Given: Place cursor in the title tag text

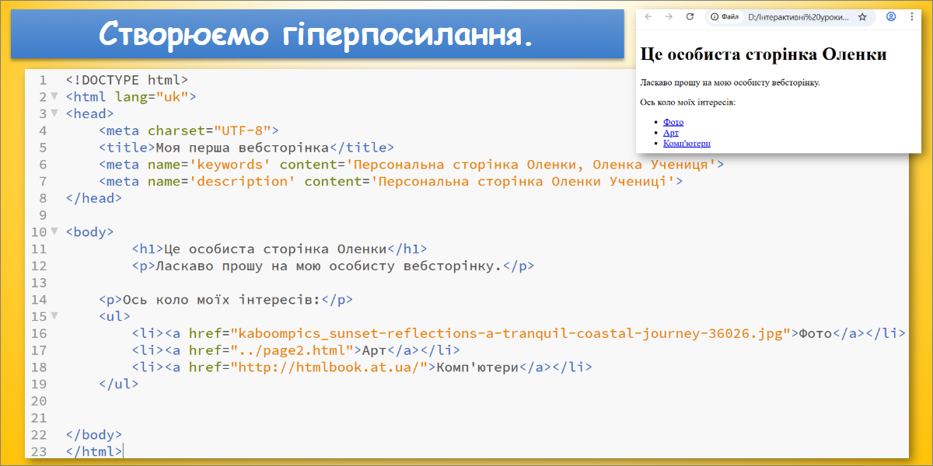Looking at the screenshot, I should pyautogui.click(x=243, y=148).
